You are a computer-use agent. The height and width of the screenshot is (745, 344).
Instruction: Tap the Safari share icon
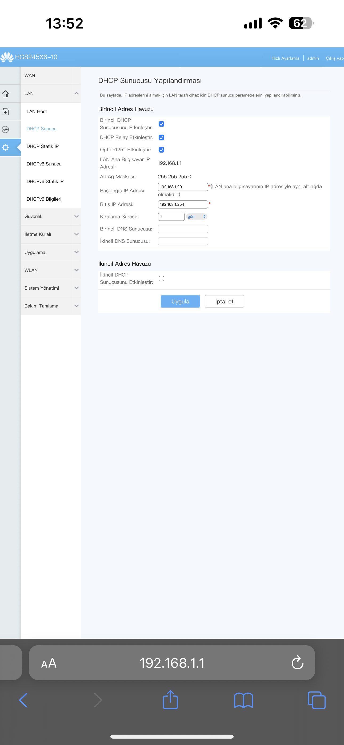click(x=170, y=700)
